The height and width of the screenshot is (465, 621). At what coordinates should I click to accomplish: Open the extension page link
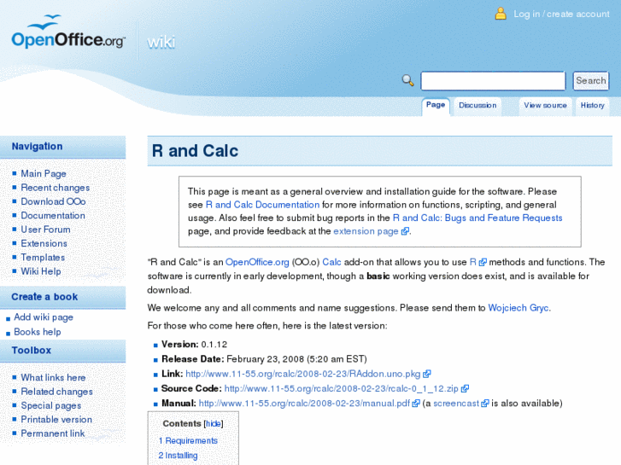[366, 231]
